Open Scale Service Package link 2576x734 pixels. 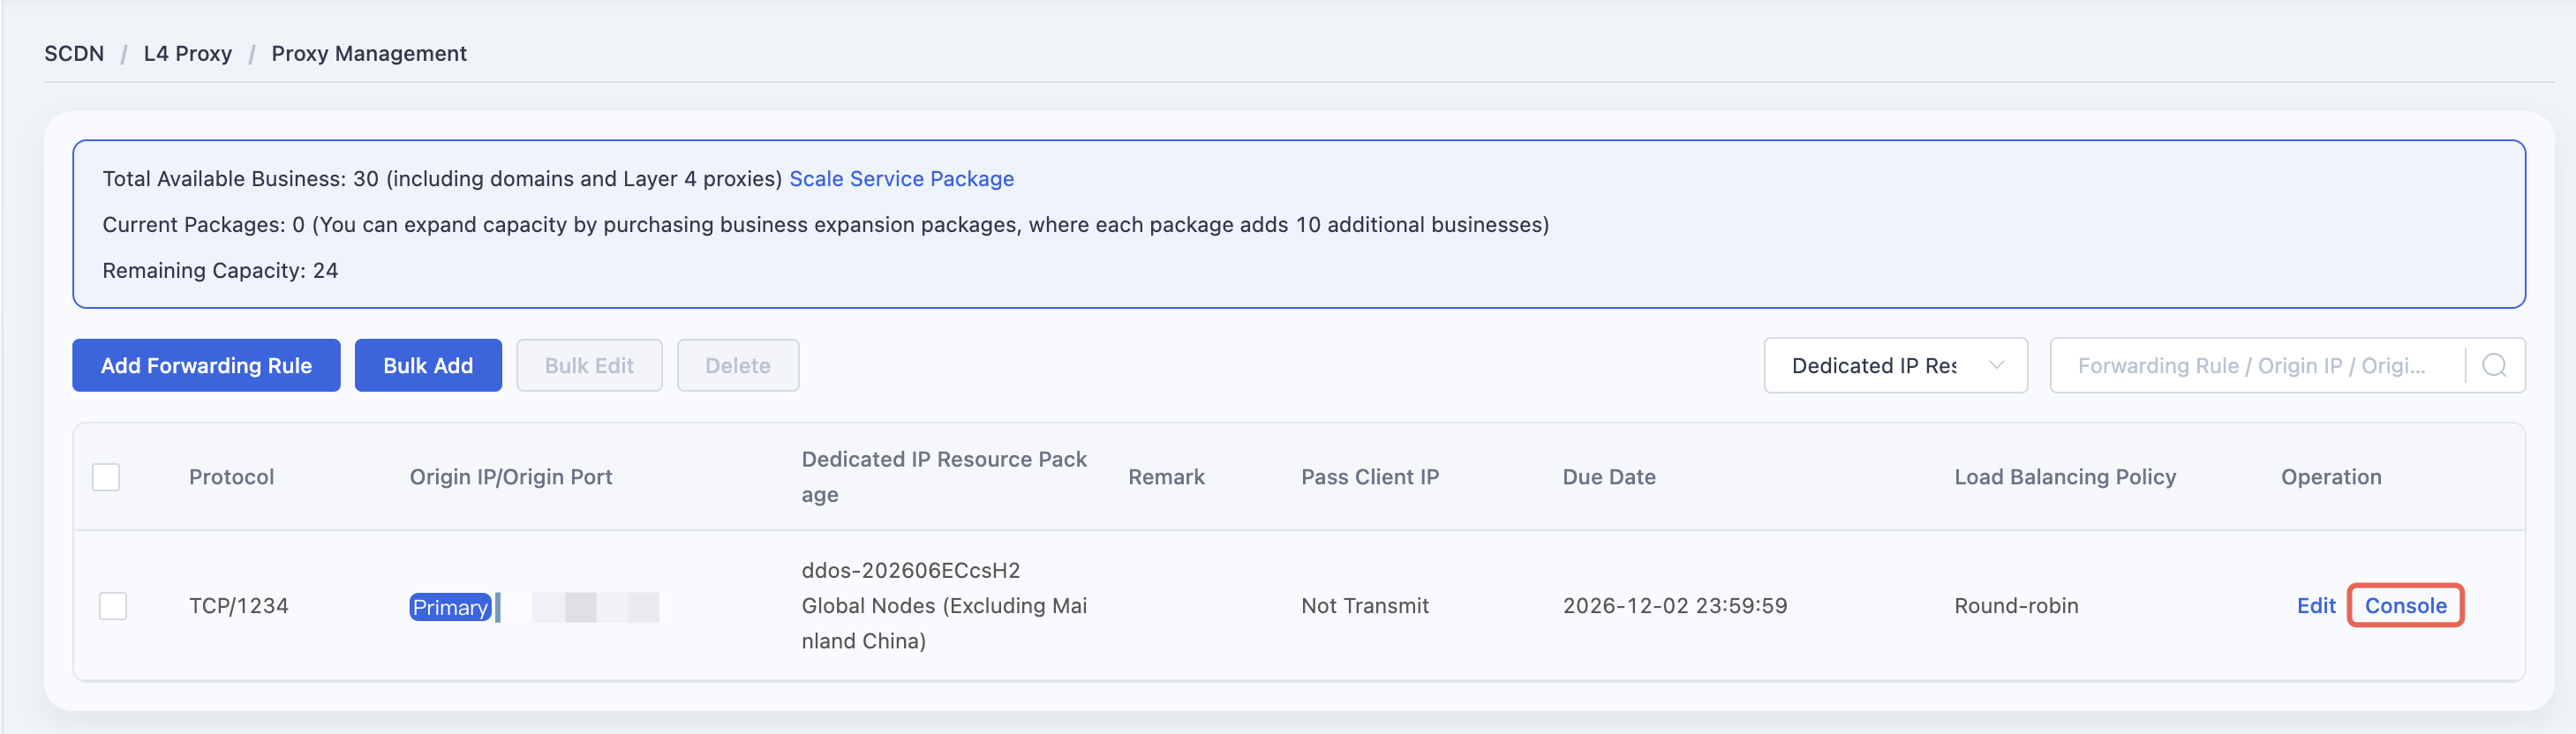click(x=902, y=179)
